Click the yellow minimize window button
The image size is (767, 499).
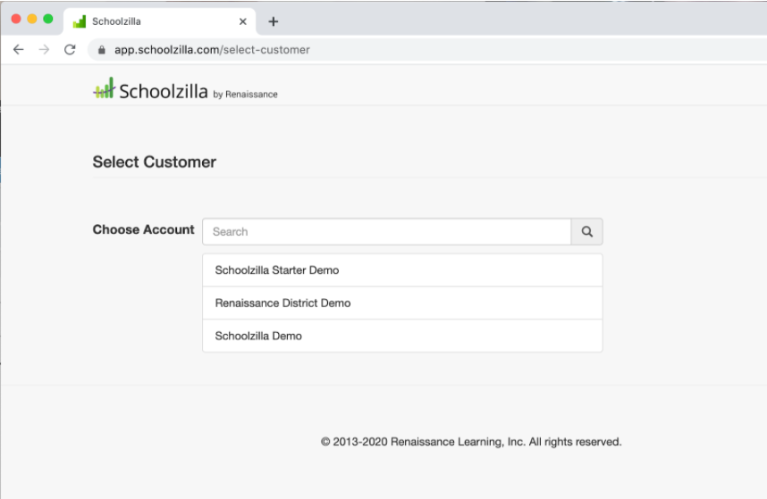[x=32, y=19]
